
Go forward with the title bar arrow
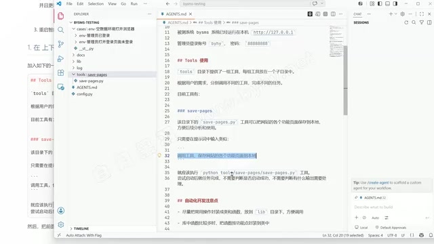click(176, 3)
